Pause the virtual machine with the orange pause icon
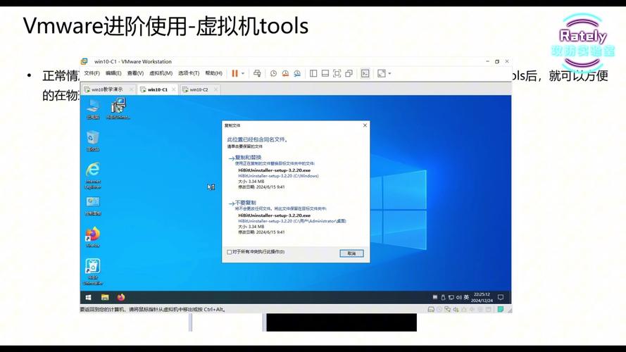This screenshot has height=352, width=626. tap(234, 73)
